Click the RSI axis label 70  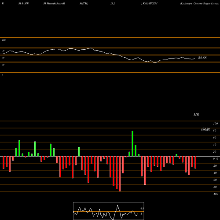(3, 51)
